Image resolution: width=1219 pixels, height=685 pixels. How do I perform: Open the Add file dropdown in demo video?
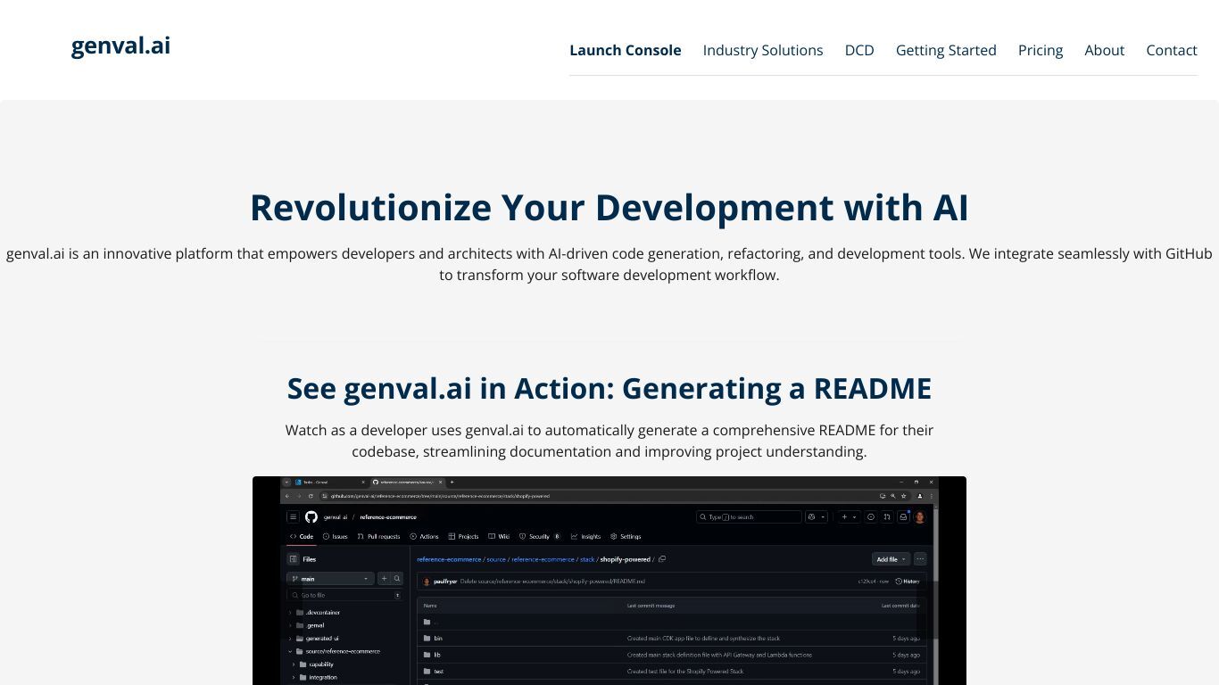[x=891, y=559]
